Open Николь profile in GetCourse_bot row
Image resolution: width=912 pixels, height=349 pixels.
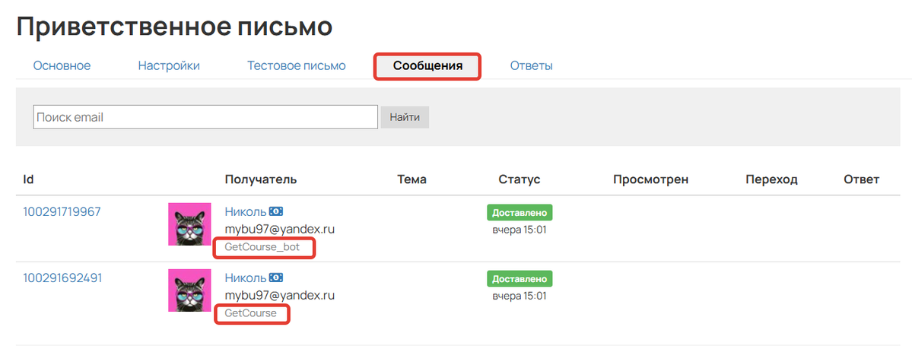point(246,211)
